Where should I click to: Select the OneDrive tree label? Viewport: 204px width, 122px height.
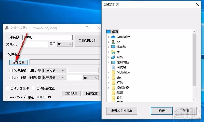click(124, 37)
